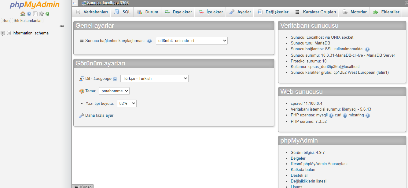Open Değişikliklerin listesi link
Viewport: 408px width, 188px height.
click(x=308, y=181)
